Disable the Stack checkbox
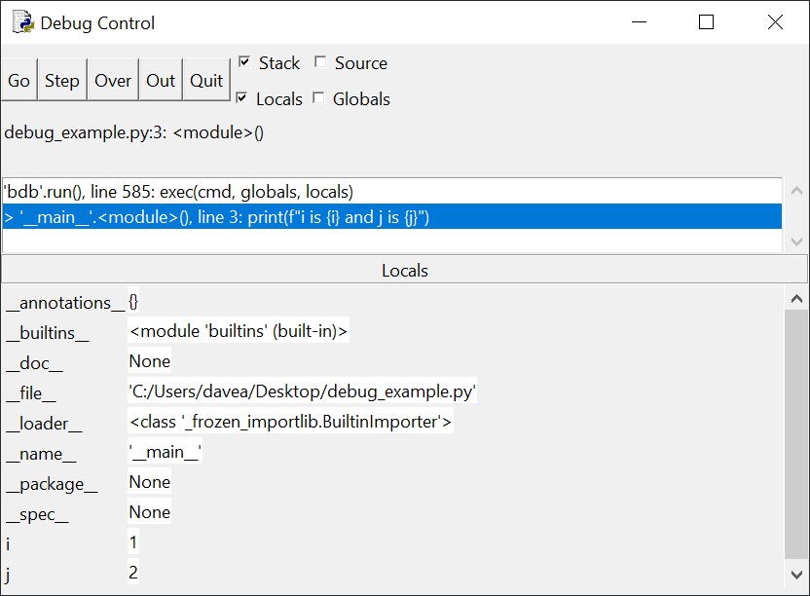This screenshot has width=810, height=596. [242, 61]
